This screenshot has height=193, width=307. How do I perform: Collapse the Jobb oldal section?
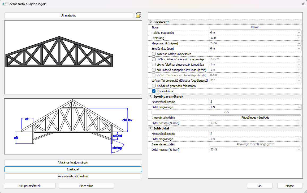pyautogui.click(x=150, y=128)
